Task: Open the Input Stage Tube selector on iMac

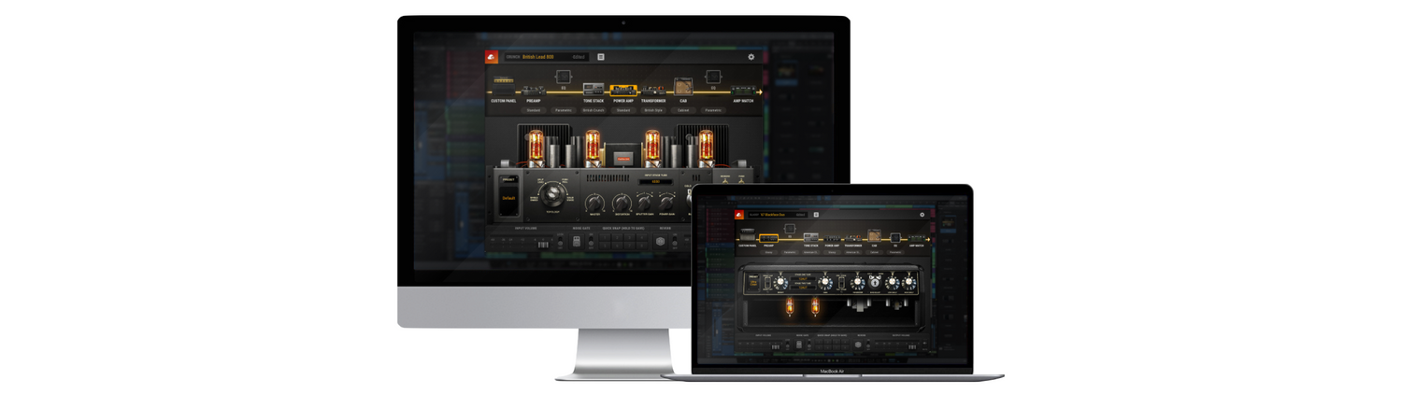Action: point(655,181)
